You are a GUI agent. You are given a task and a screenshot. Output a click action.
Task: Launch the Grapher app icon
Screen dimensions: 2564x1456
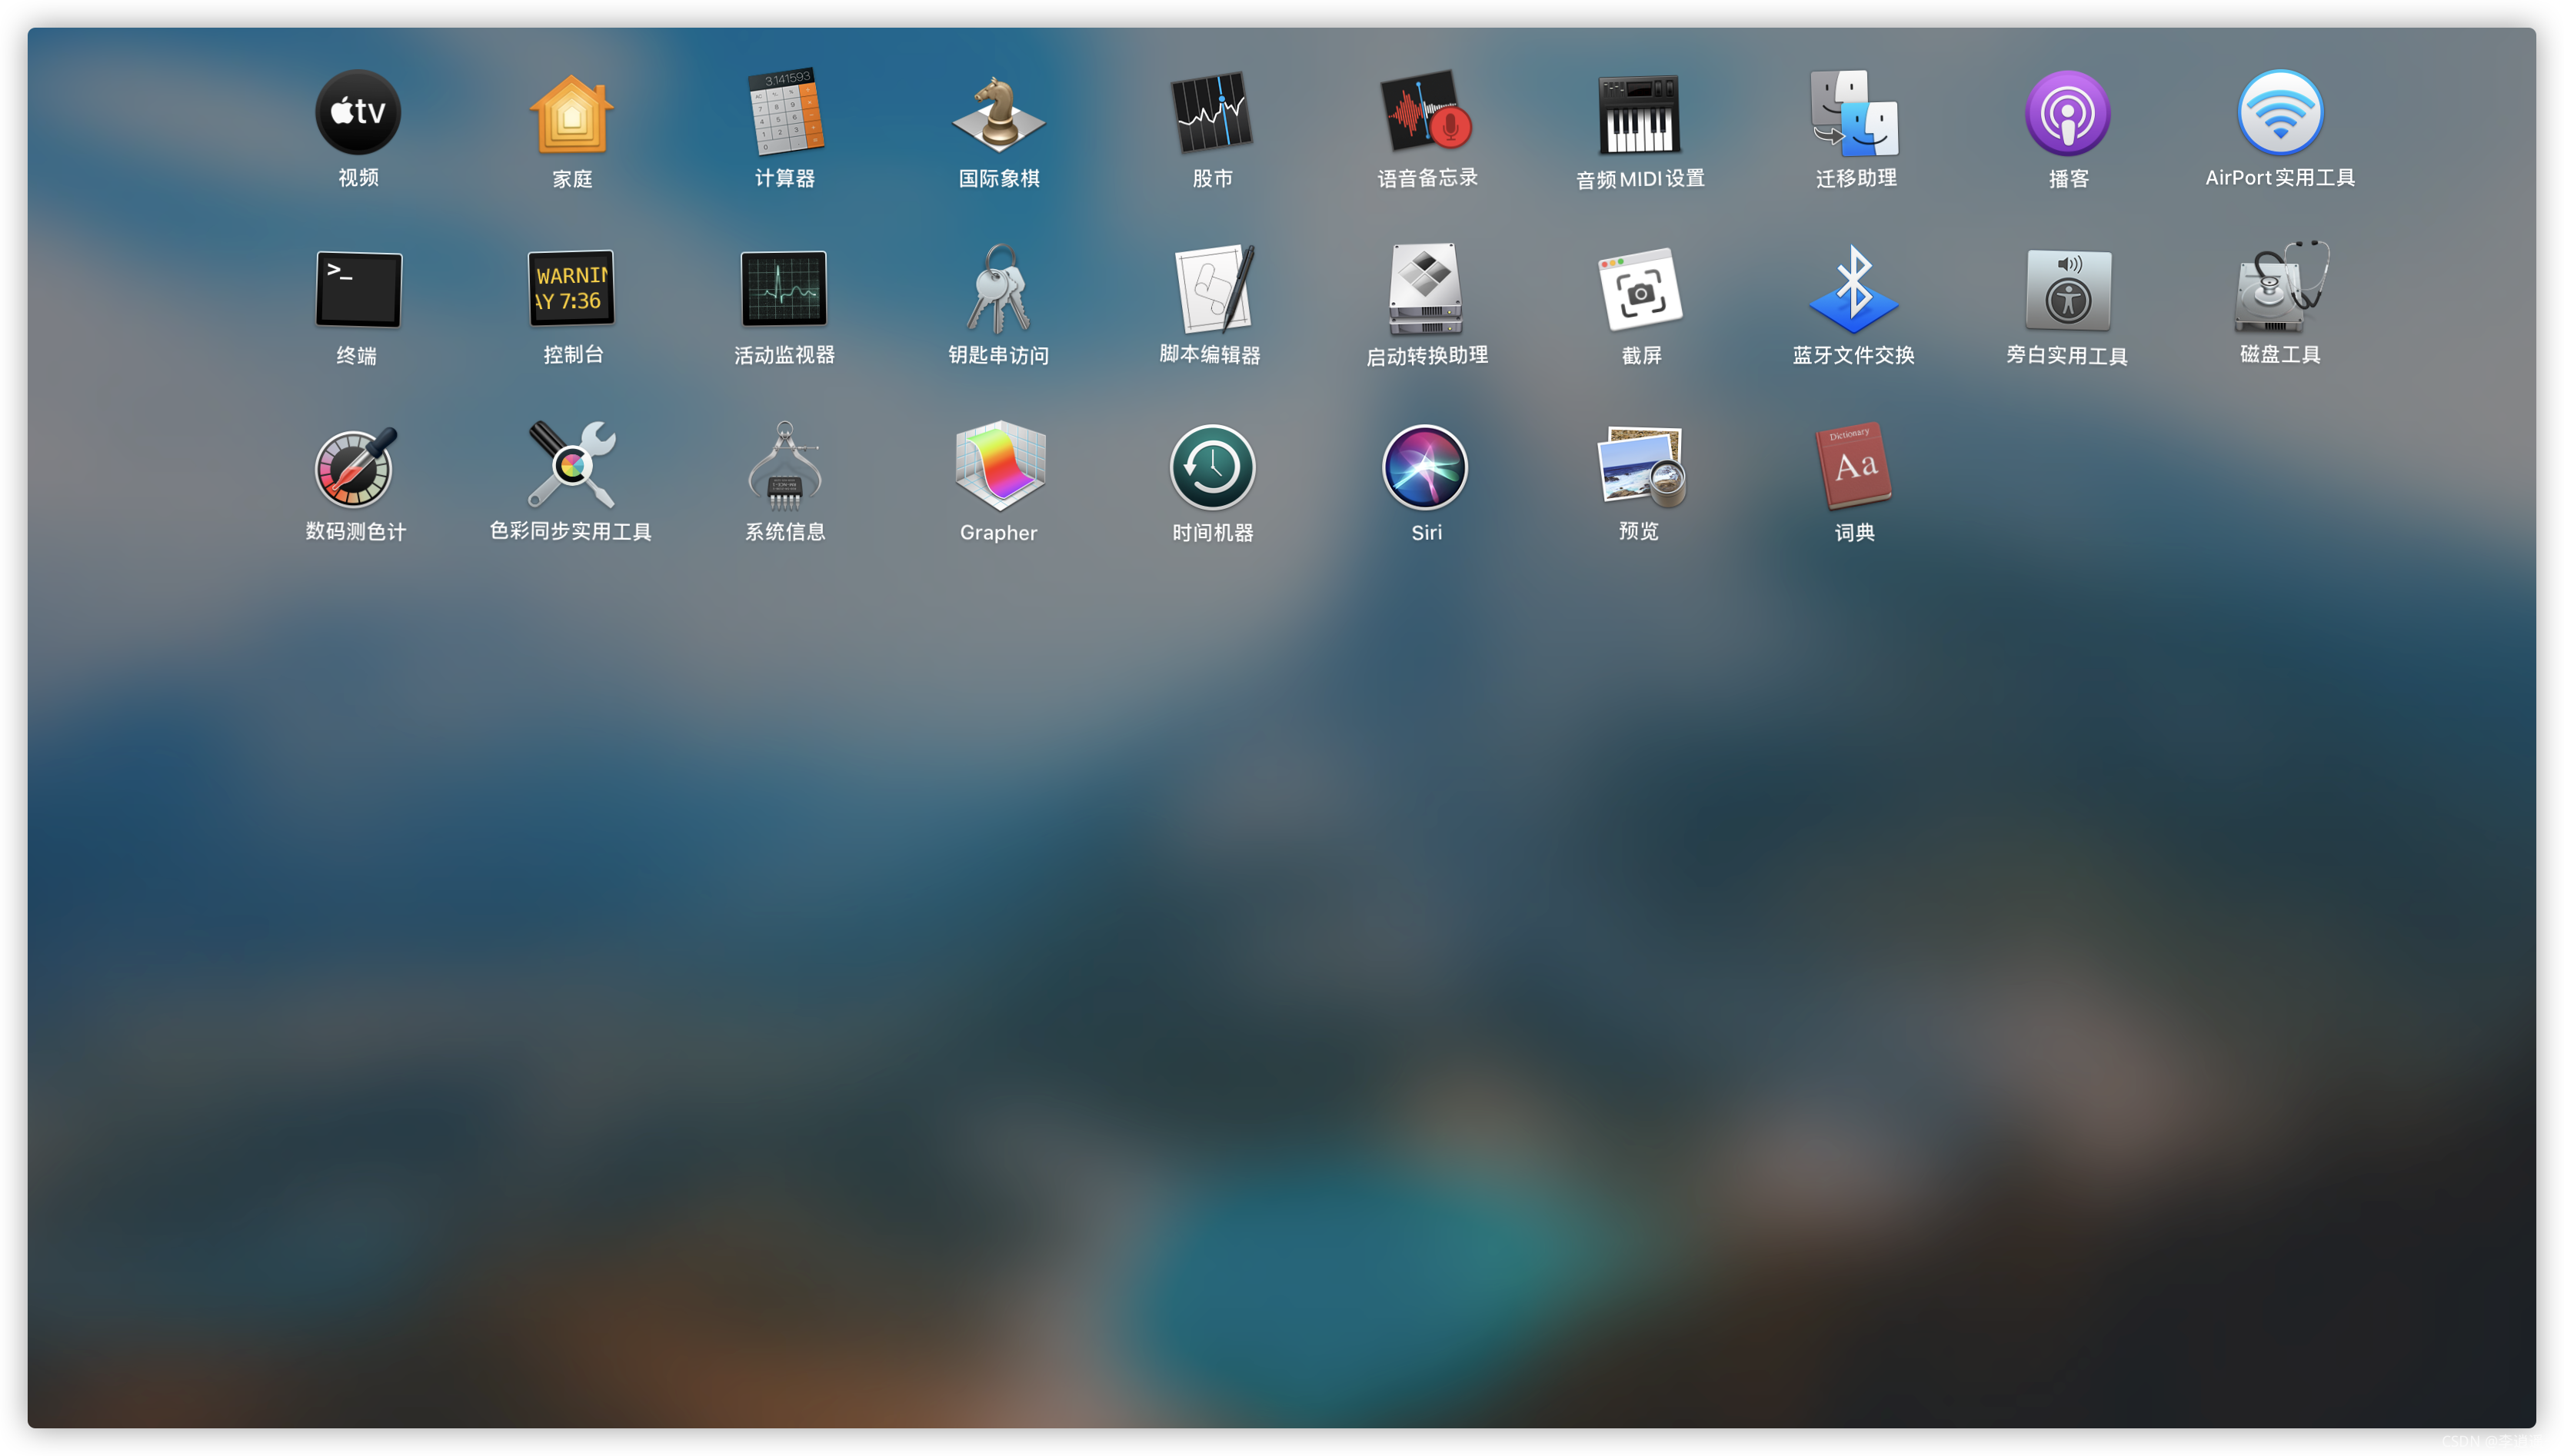click(1000, 466)
